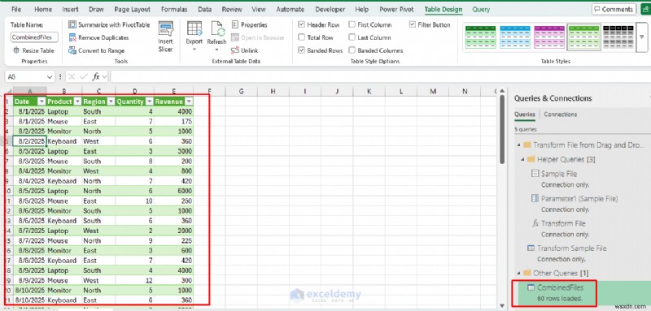
Task: Click the formula bar input
Action: click(380, 76)
